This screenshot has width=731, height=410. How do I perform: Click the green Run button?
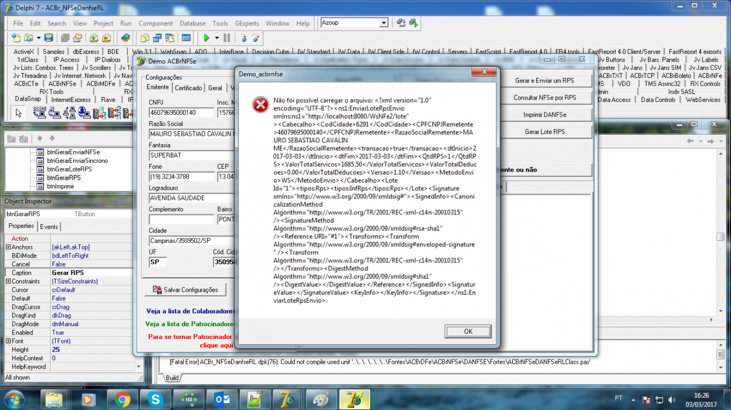[x=207, y=38]
